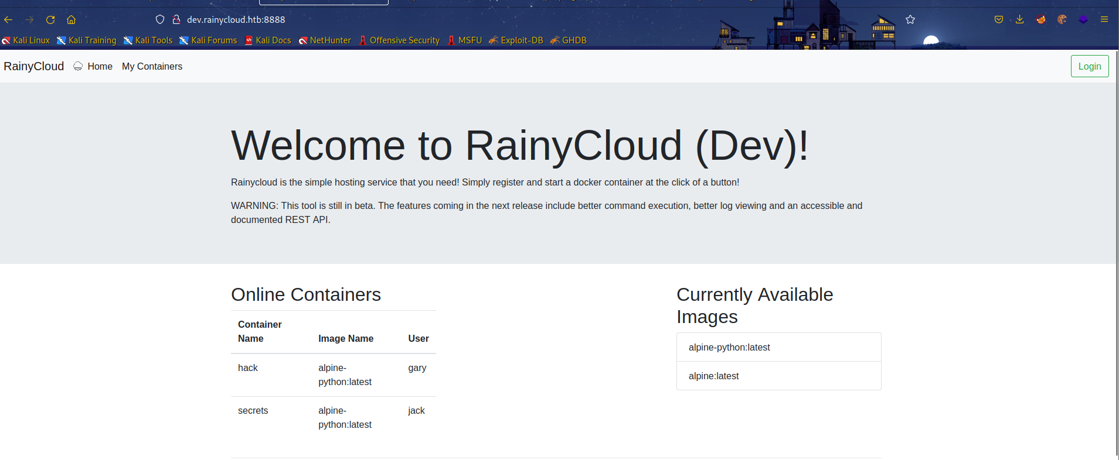Open the NetHunter bookmark

[325, 40]
